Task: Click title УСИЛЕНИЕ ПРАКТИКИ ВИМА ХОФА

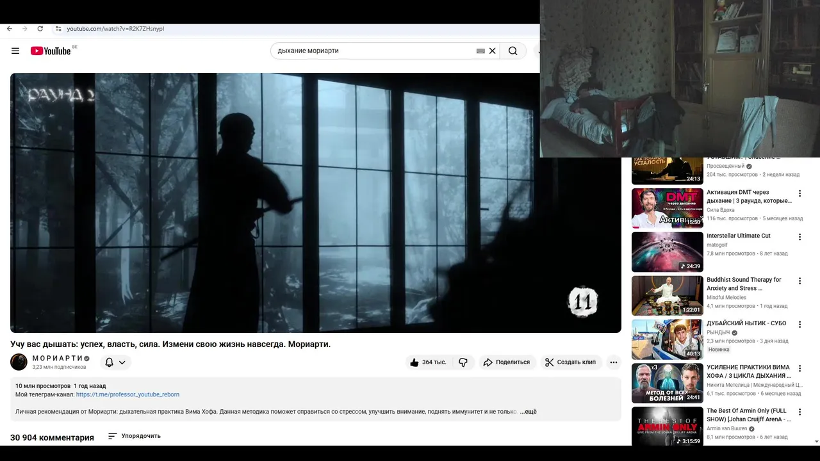Action: pyautogui.click(x=749, y=371)
